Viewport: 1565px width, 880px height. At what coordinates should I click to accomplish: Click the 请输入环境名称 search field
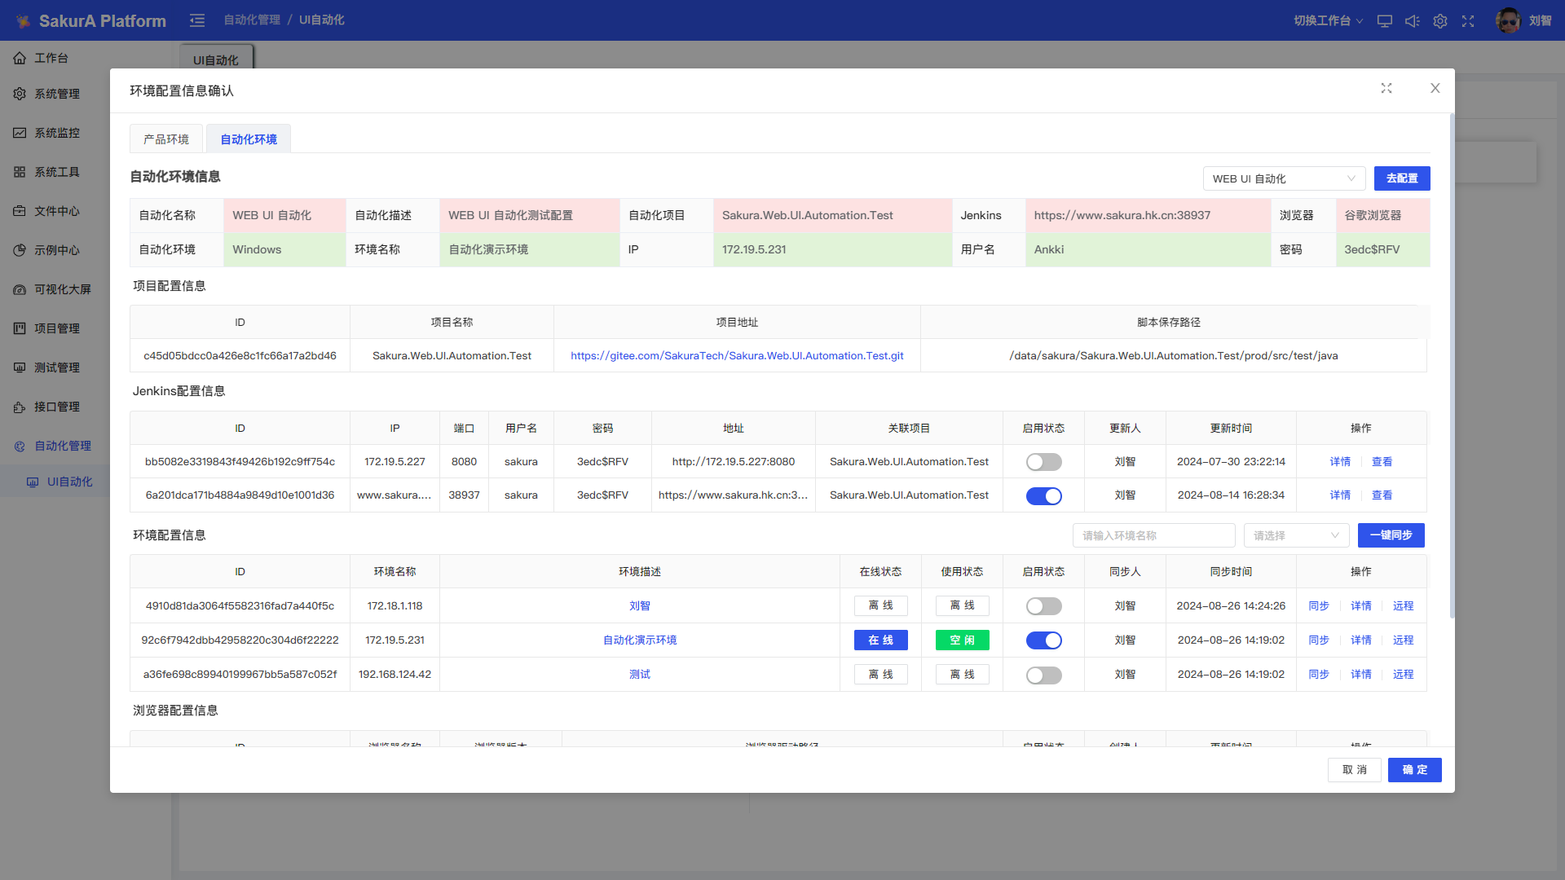tap(1153, 535)
